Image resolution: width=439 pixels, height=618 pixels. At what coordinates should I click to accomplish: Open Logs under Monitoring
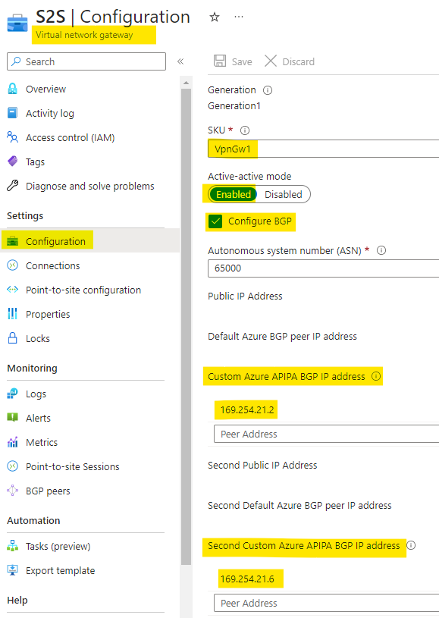click(x=36, y=394)
